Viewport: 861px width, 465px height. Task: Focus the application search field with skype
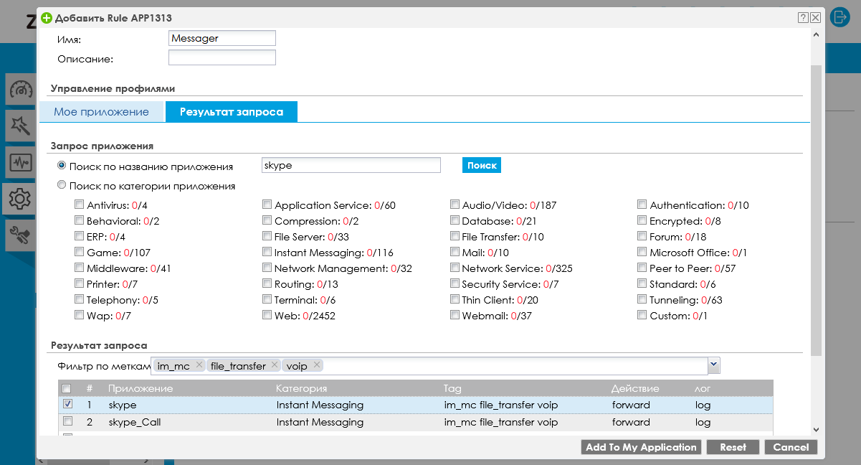[351, 165]
